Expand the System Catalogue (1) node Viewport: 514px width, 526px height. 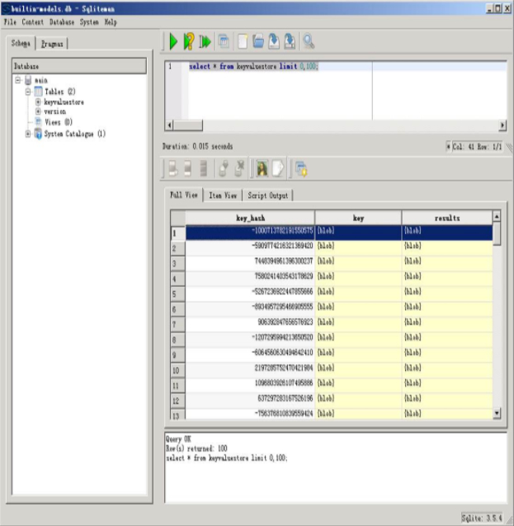click(28, 134)
